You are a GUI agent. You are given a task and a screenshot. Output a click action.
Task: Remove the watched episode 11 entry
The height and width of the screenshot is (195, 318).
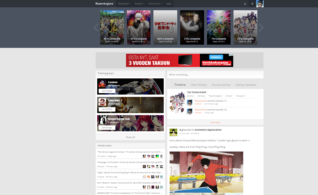(198, 104)
